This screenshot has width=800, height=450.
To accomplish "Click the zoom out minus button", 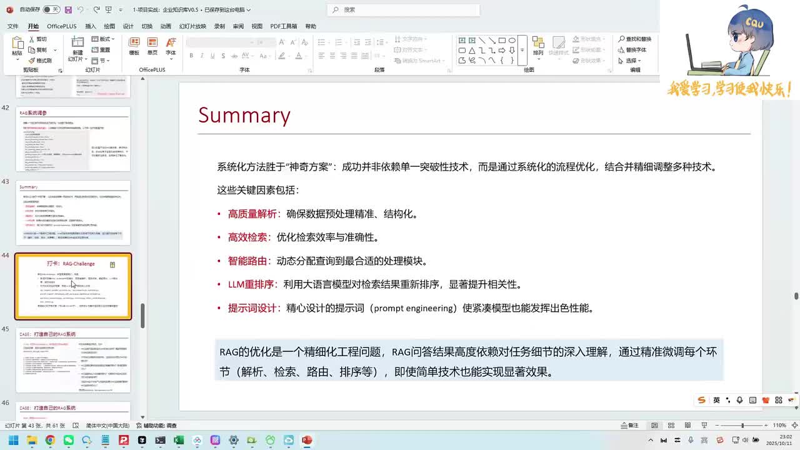I will tap(716, 426).
